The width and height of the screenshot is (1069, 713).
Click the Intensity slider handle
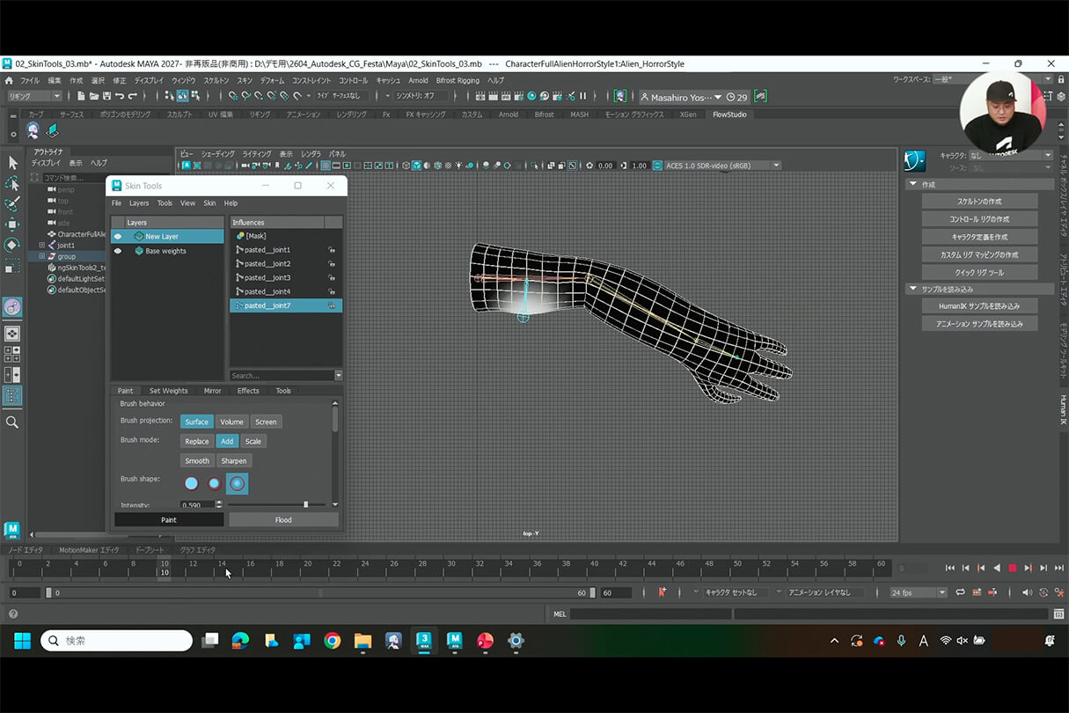[x=305, y=504]
